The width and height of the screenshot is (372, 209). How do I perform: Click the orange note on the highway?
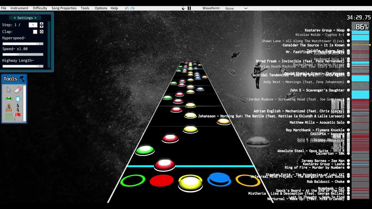click(x=224, y=122)
